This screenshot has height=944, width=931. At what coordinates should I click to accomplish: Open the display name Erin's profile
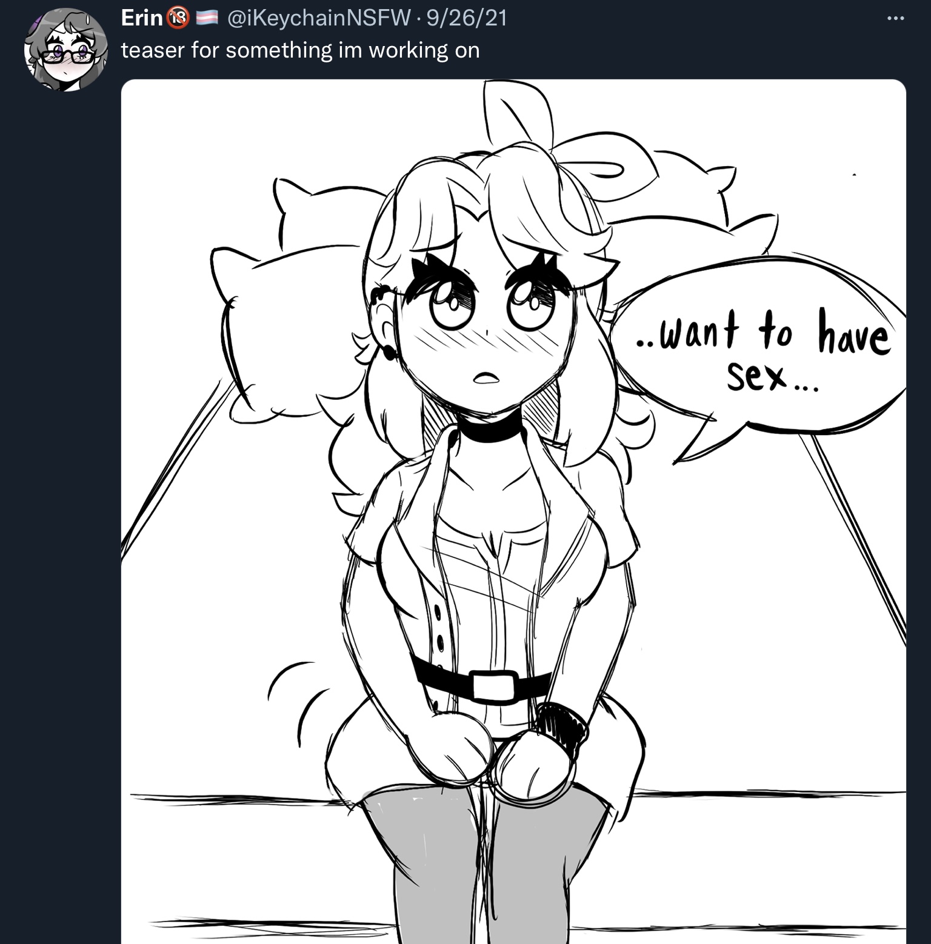[x=142, y=19]
